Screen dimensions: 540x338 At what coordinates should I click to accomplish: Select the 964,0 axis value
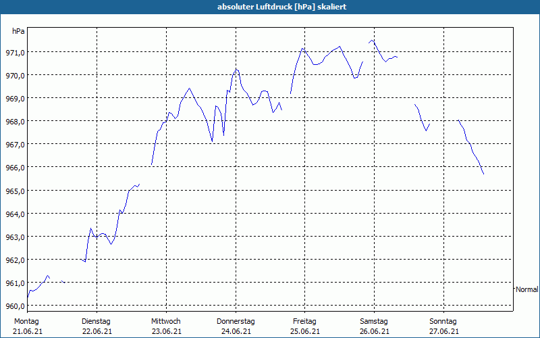pos(15,214)
